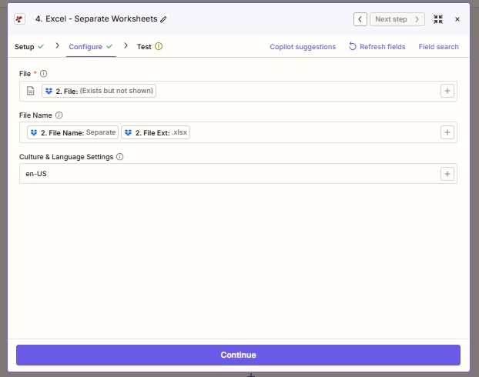Click the 'File Name' field label
The width and height of the screenshot is (479, 377).
[x=35, y=115]
